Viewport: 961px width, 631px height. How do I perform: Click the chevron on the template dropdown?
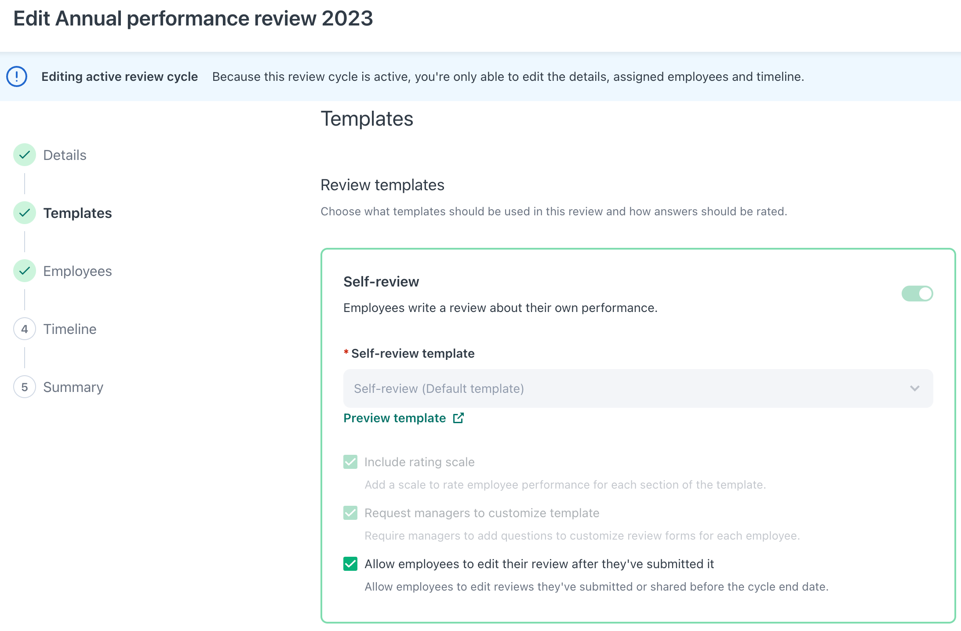[x=915, y=388]
